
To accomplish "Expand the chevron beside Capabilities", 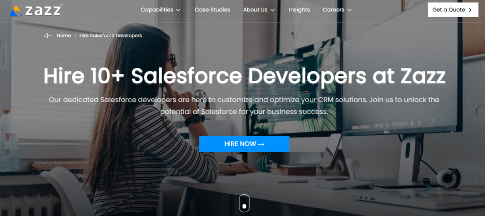I will (x=178, y=10).
